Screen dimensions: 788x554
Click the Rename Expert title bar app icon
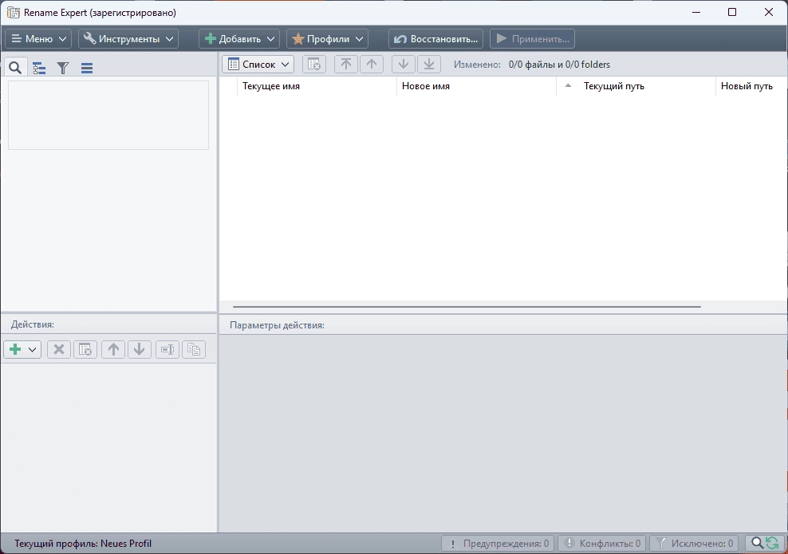(13, 13)
